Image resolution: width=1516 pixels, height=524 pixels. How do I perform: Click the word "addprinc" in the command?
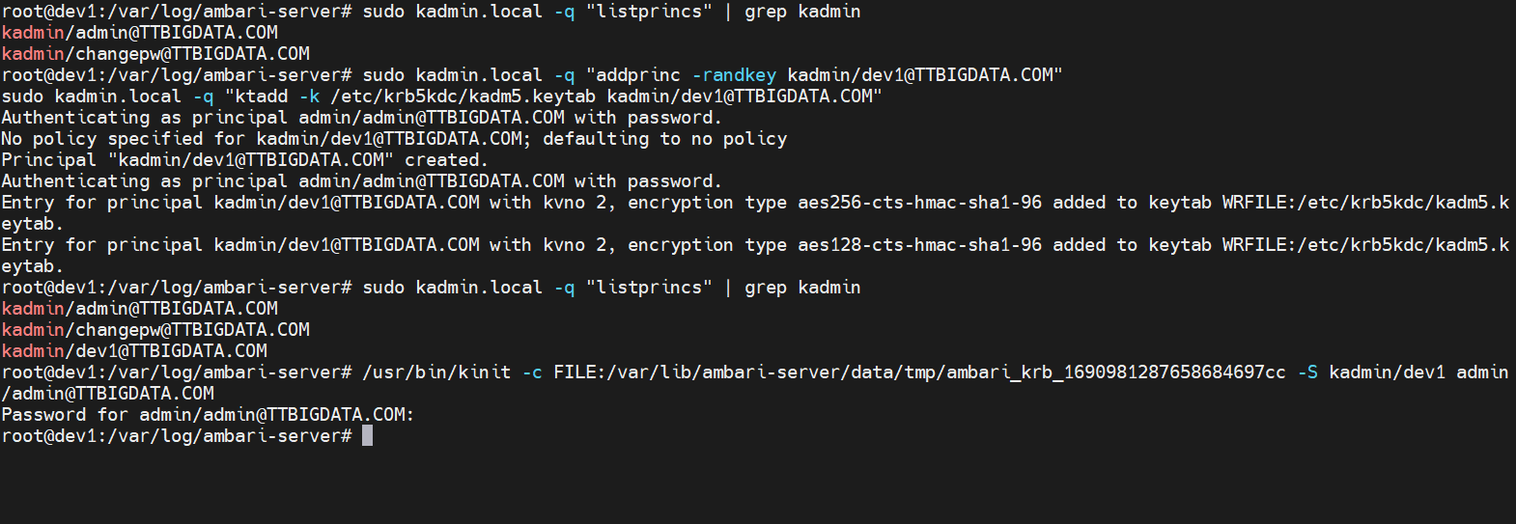click(x=638, y=75)
